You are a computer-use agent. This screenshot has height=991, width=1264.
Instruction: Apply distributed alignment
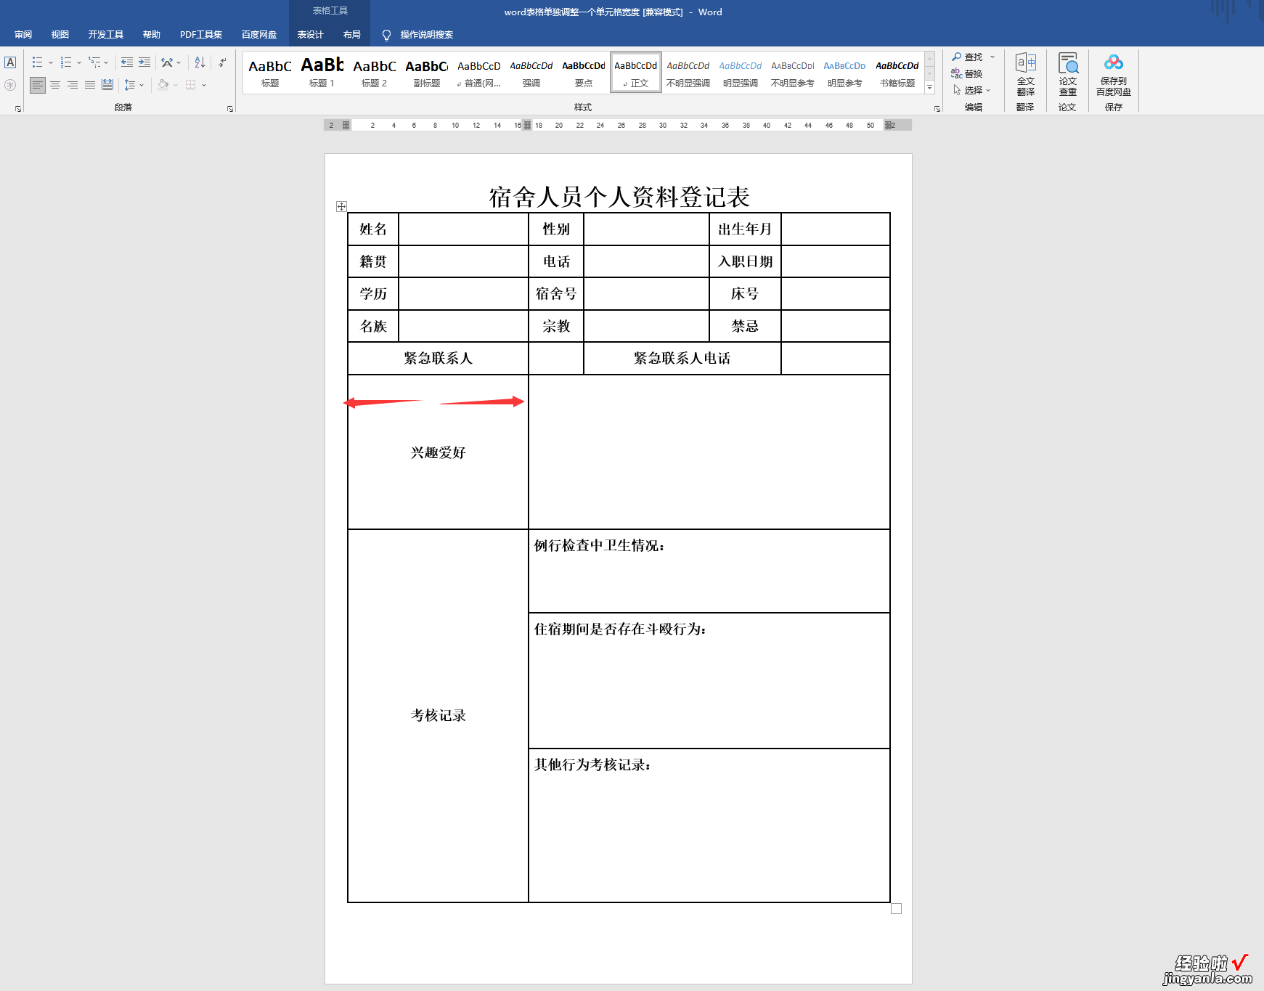[x=107, y=85]
